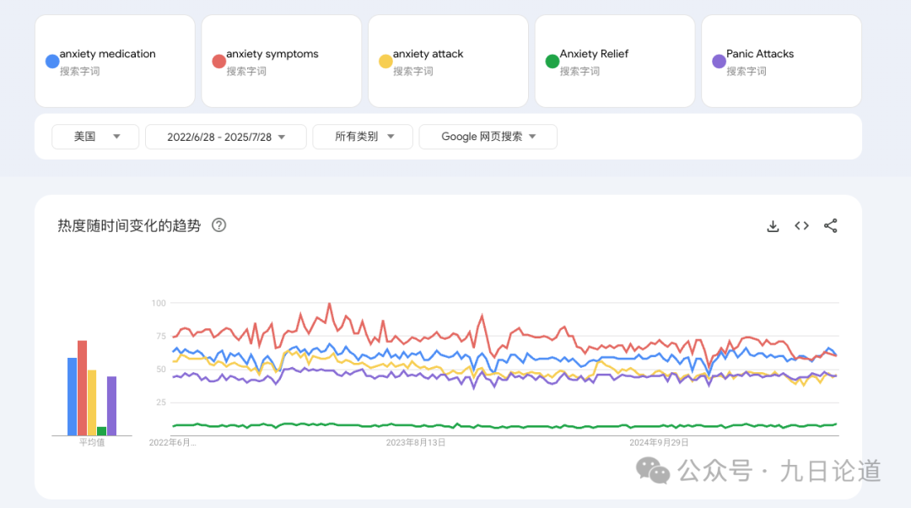The width and height of the screenshot is (911, 508).
Task: Click yellow dot for anxiety attack
Action: click(x=385, y=62)
